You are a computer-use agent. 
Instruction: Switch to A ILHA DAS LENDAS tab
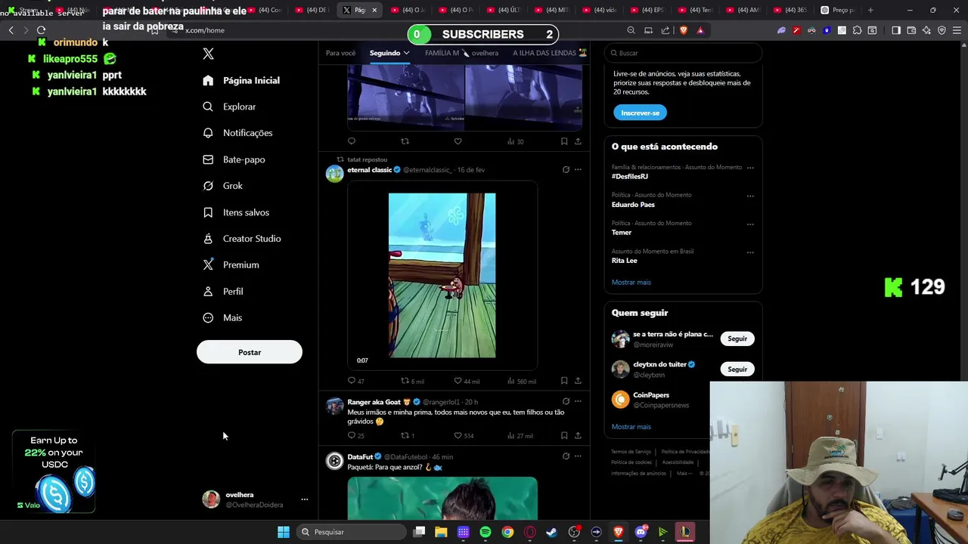549,53
